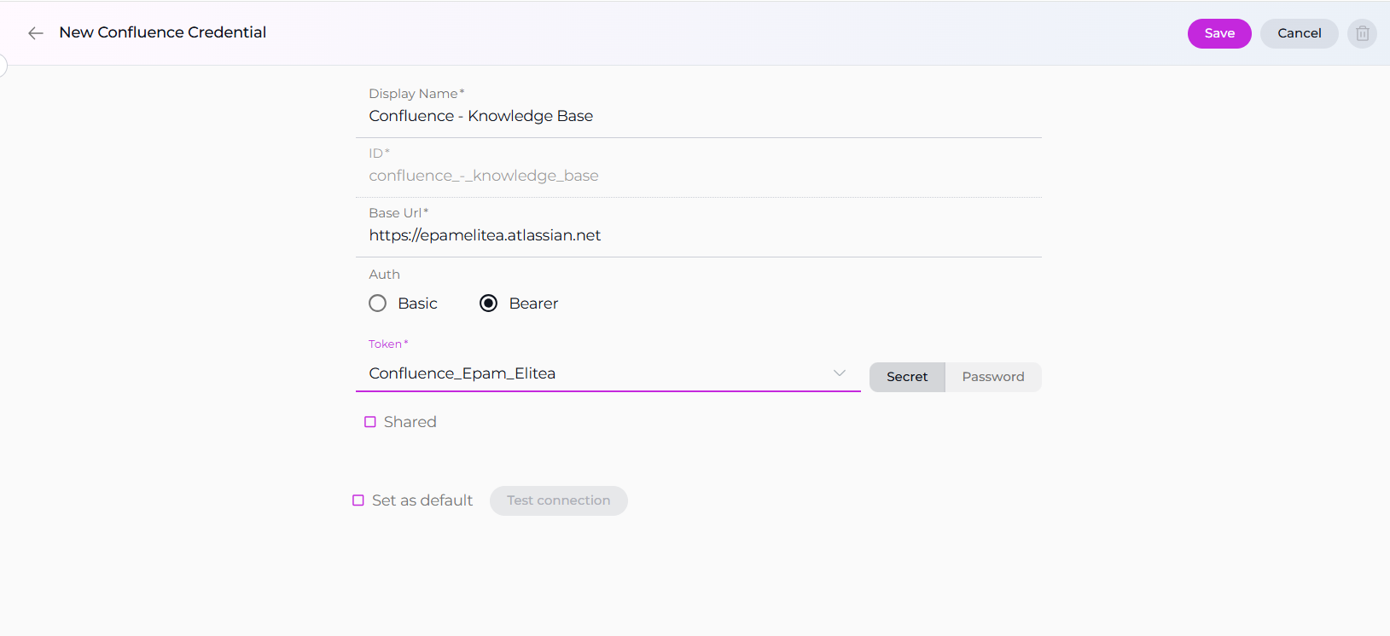Focus the Display Name input field

[x=698, y=116]
